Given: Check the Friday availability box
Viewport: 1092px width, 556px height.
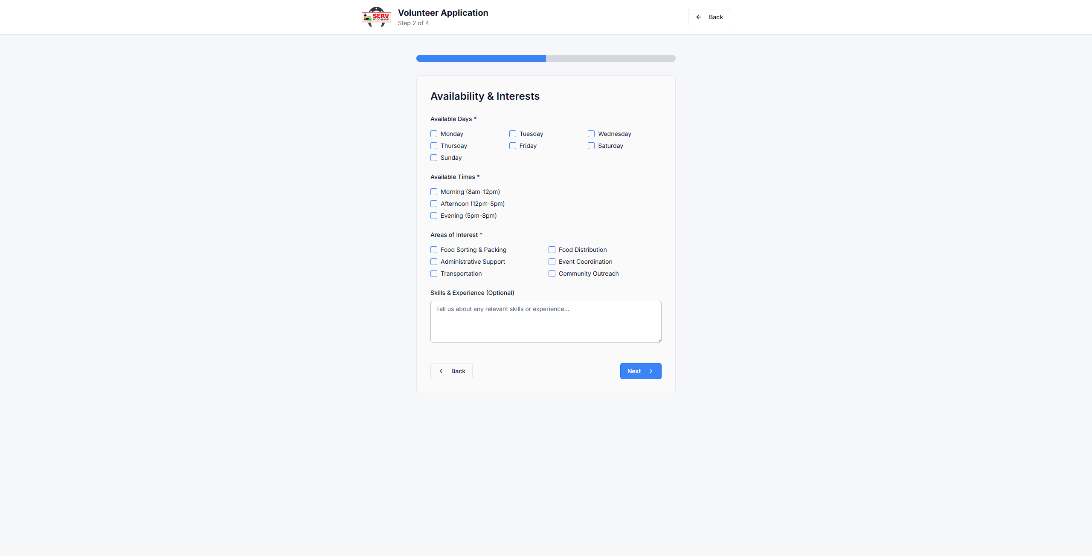Looking at the screenshot, I should (513, 146).
